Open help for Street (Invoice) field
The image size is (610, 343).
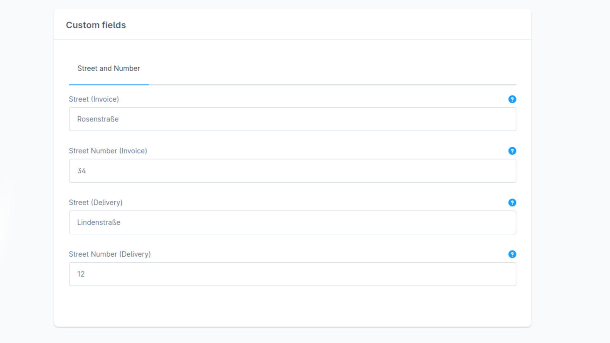pyautogui.click(x=512, y=99)
